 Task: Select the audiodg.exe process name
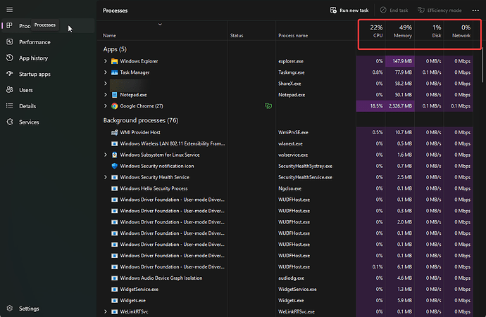[291, 278]
